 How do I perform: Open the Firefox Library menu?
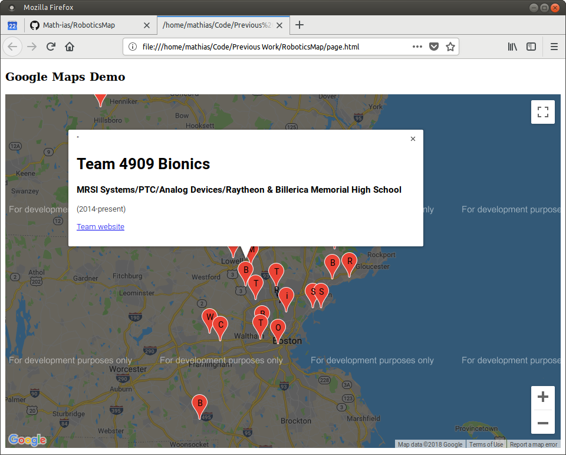512,47
